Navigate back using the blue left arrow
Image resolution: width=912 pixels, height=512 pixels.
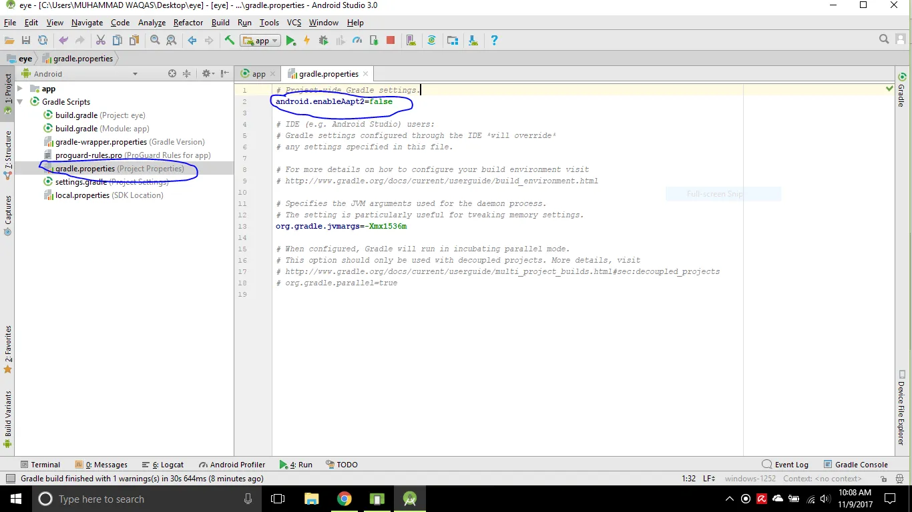(x=192, y=41)
